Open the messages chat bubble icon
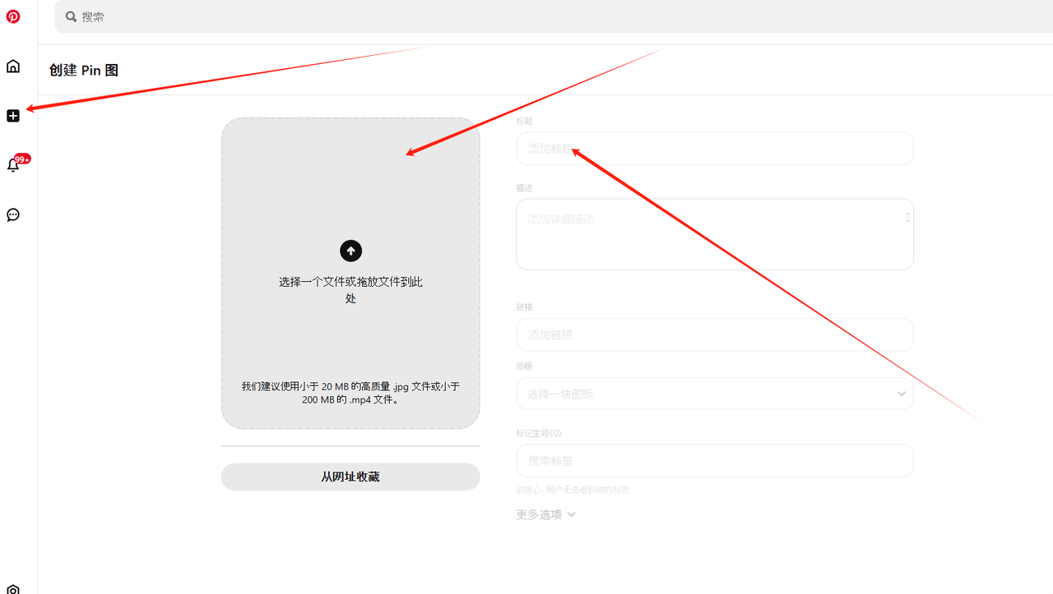1053x594 pixels. pyautogui.click(x=13, y=215)
